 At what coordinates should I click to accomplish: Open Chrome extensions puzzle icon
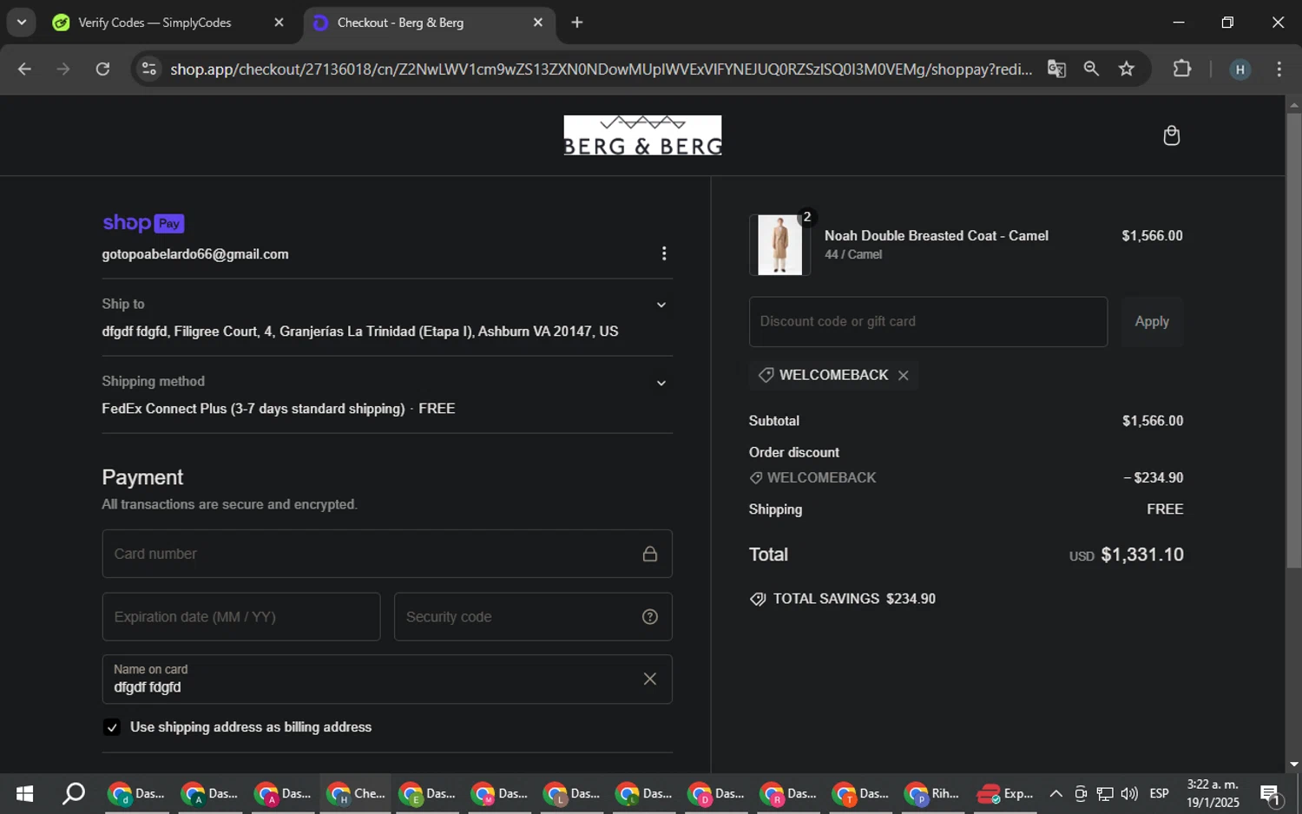(x=1182, y=69)
